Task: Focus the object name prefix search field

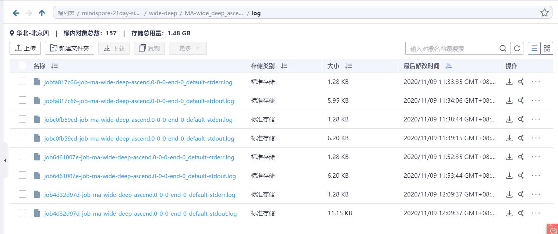Action: coord(453,49)
